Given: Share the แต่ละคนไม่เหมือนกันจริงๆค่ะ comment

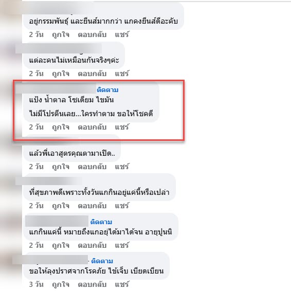Looking at the screenshot, I should pos(122,74).
